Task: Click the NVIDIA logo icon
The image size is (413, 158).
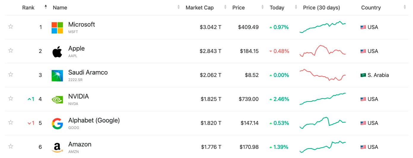Action: [x=57, y=99]
